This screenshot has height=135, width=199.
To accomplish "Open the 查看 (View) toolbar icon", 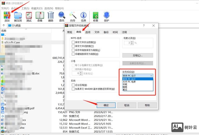I will point(40,17).
